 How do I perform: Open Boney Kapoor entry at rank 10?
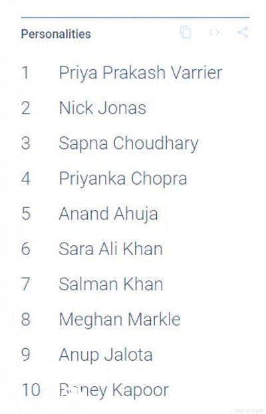pos(114,390)
